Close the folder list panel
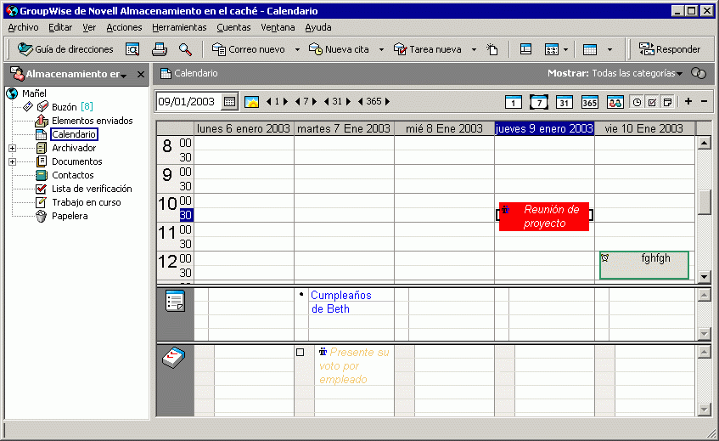Screen dimensions: 719x441 click(141, 74)
